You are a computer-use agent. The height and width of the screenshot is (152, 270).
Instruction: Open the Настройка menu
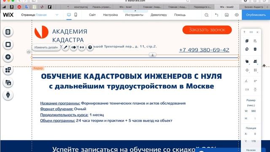pos(111,15)
